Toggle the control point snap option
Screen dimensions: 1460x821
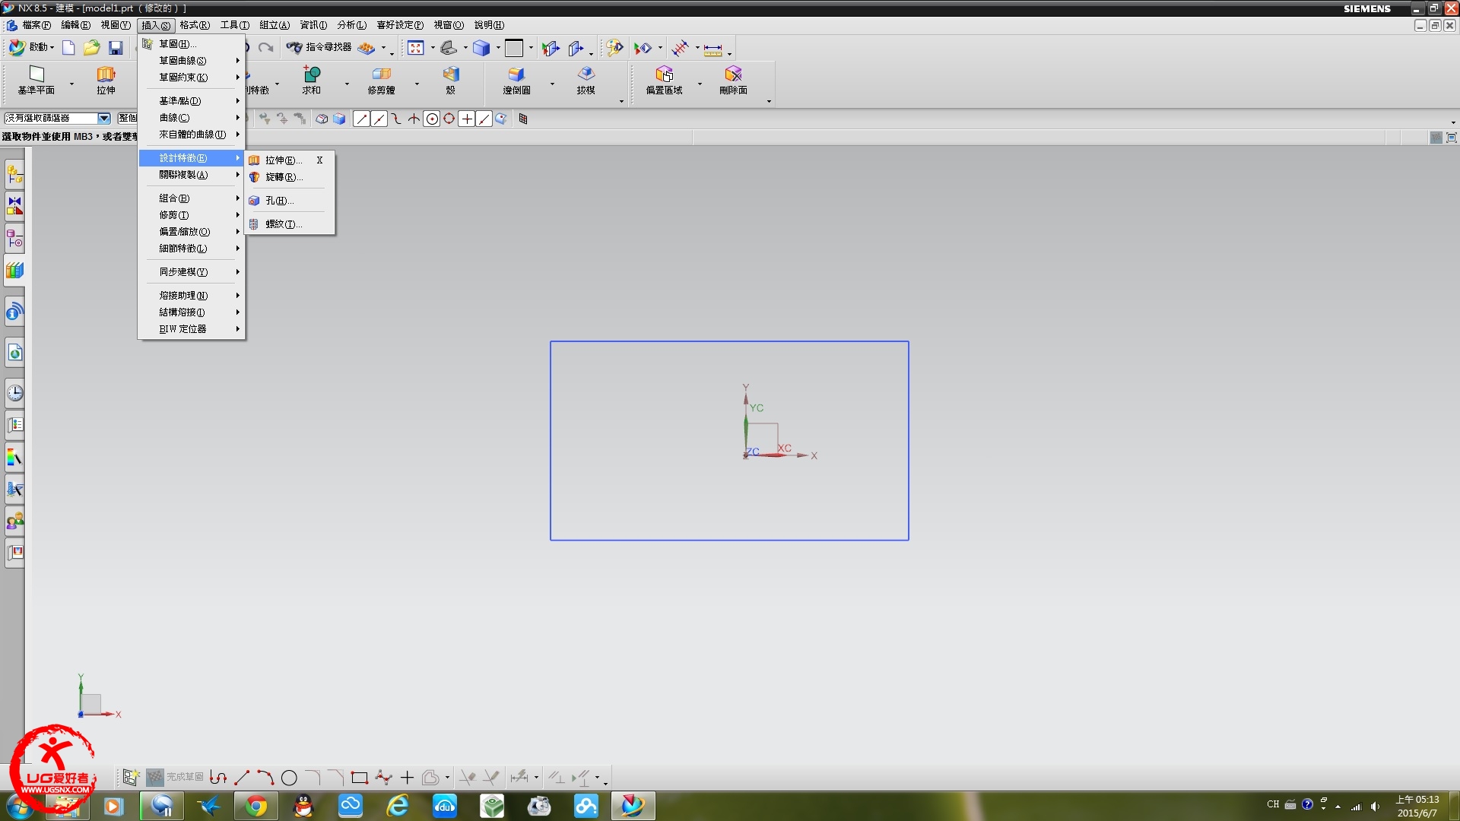click(396, 119)
